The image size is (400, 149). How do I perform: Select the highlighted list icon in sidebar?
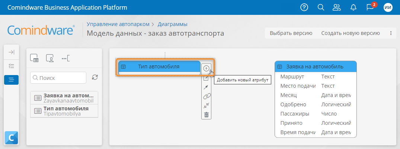click(x=11, y=80)
